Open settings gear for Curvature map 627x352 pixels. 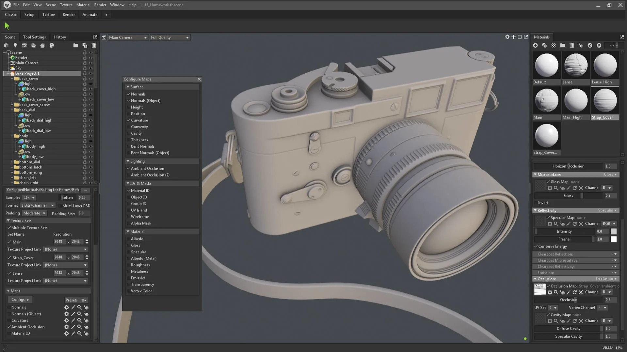coord(67,320)
